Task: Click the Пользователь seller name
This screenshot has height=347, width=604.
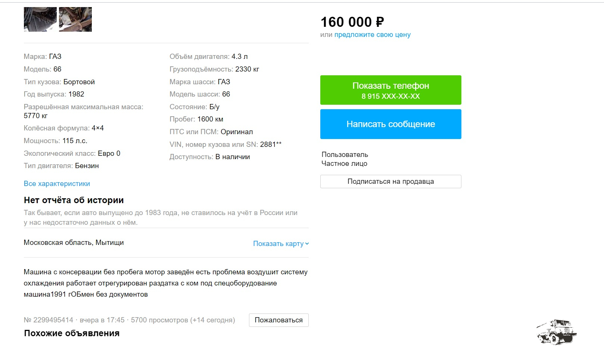Action: tap(345, 155)
